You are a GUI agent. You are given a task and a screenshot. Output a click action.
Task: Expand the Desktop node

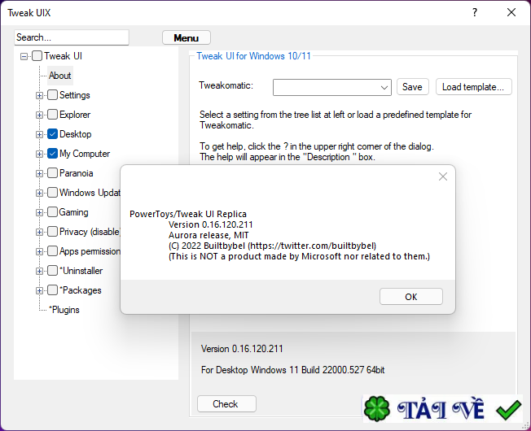coord(39,134)
